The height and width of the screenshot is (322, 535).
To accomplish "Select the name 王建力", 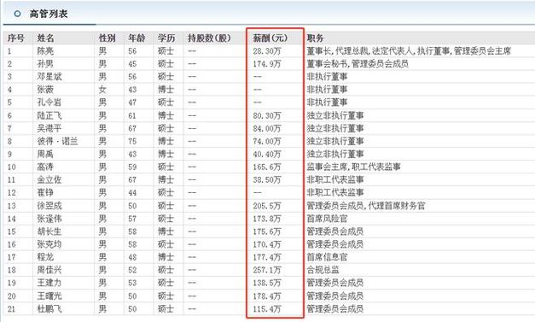I will click(x=49, y=283).
